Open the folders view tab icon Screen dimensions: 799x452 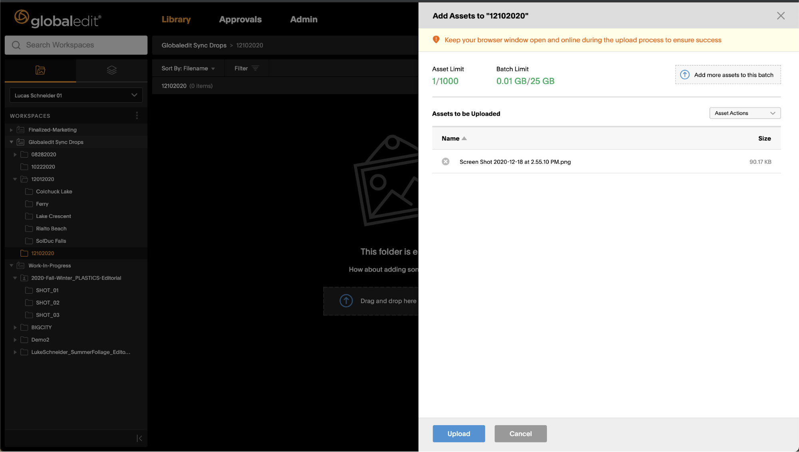40,70
